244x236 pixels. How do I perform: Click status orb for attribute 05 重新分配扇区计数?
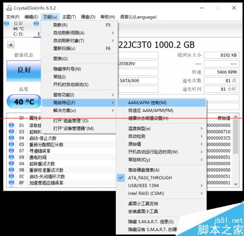pos(11,144)
